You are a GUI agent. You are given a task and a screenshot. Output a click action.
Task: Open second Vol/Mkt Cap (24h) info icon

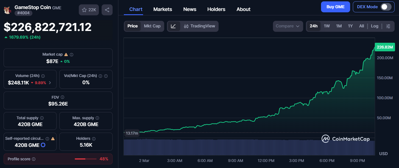tap(106, 76)
